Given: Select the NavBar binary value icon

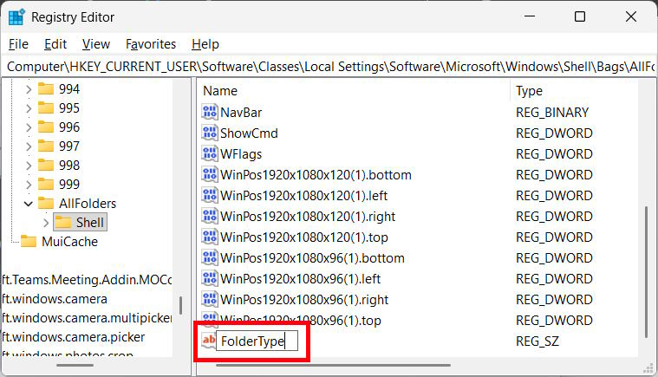Looking at the screenshot, I should point(210,113).
